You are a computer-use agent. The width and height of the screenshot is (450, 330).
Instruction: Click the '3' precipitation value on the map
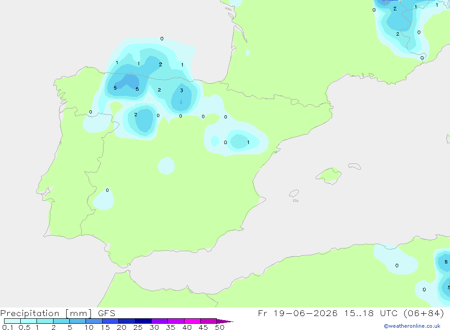click(181, 90)
